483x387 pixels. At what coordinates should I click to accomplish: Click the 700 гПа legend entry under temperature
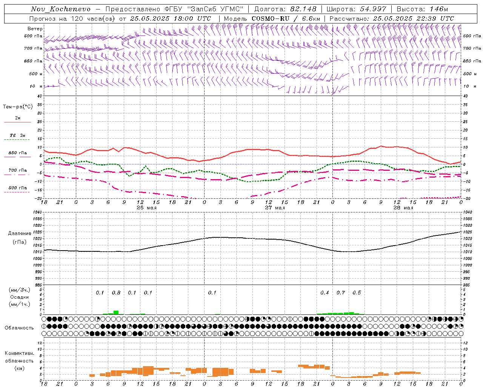pos(17,172)
